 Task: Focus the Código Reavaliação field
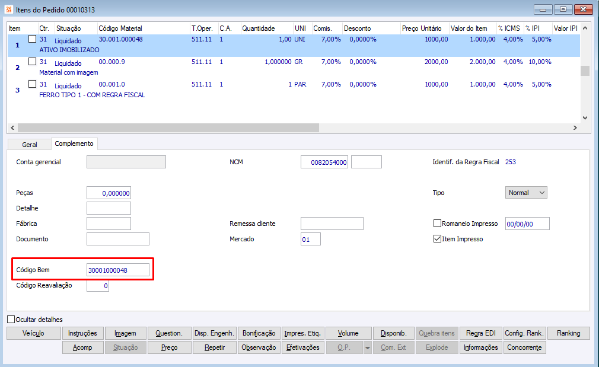tap(98, 286)
